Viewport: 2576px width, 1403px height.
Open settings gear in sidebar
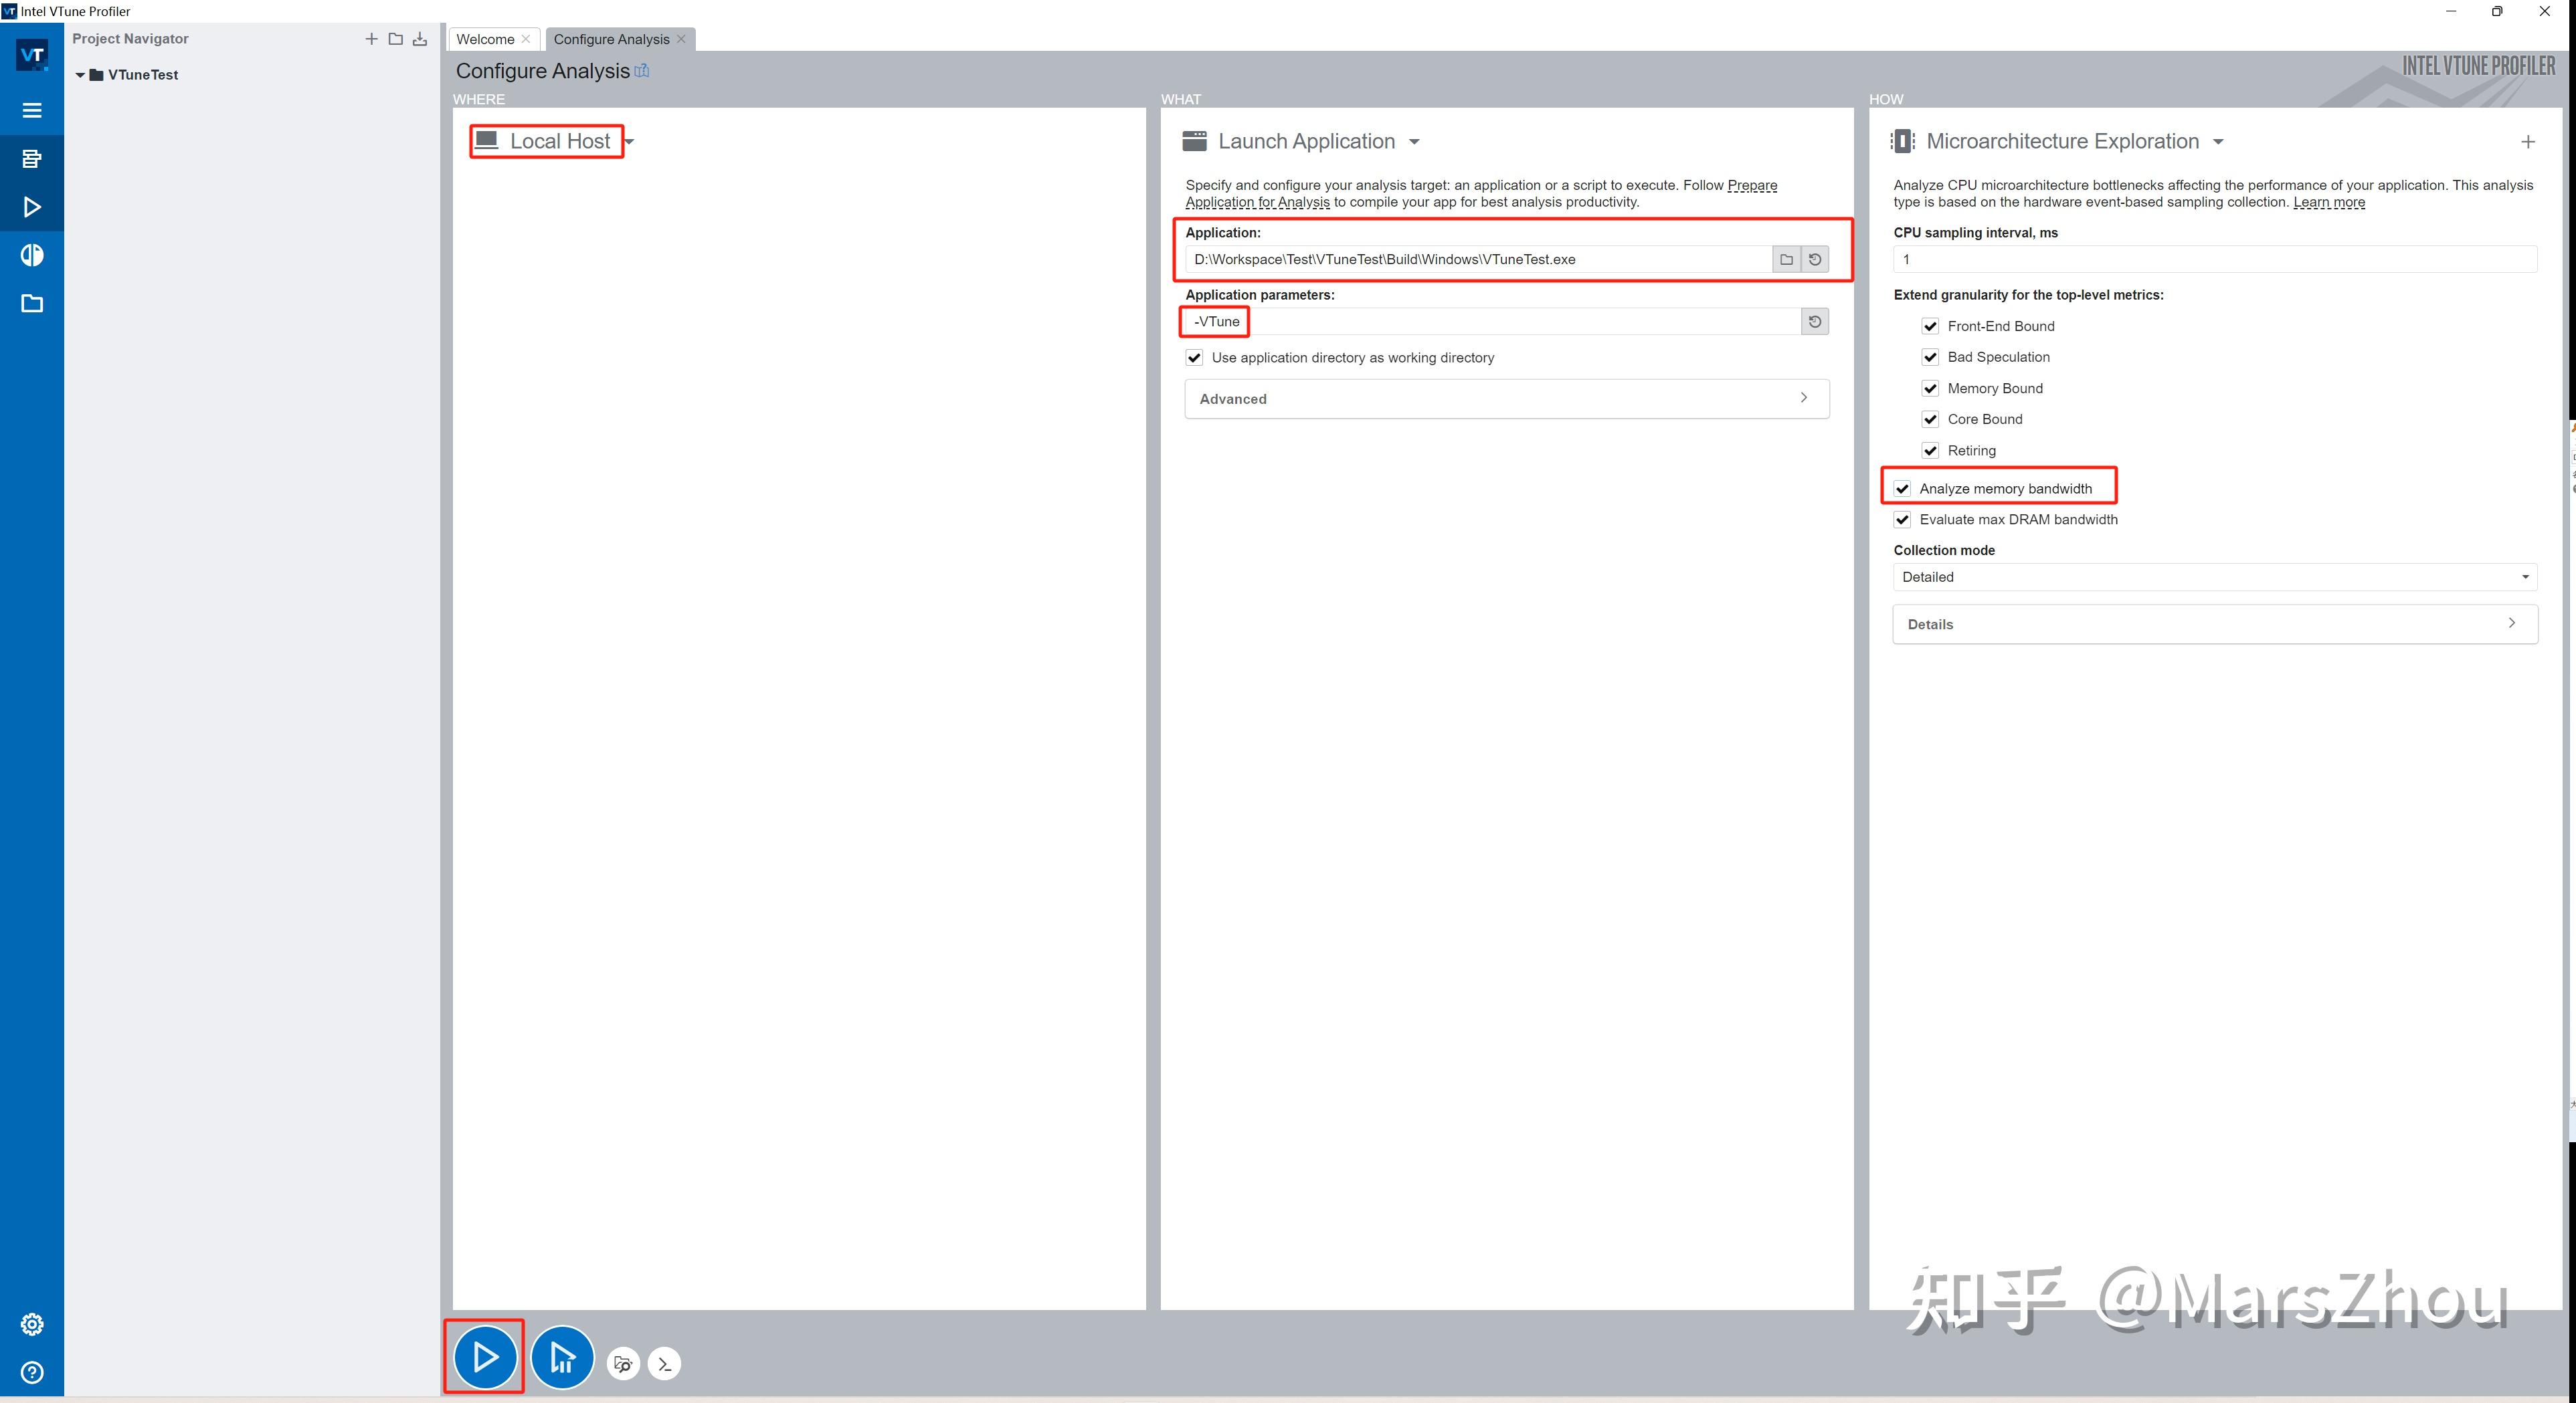tap(32, 1324)
